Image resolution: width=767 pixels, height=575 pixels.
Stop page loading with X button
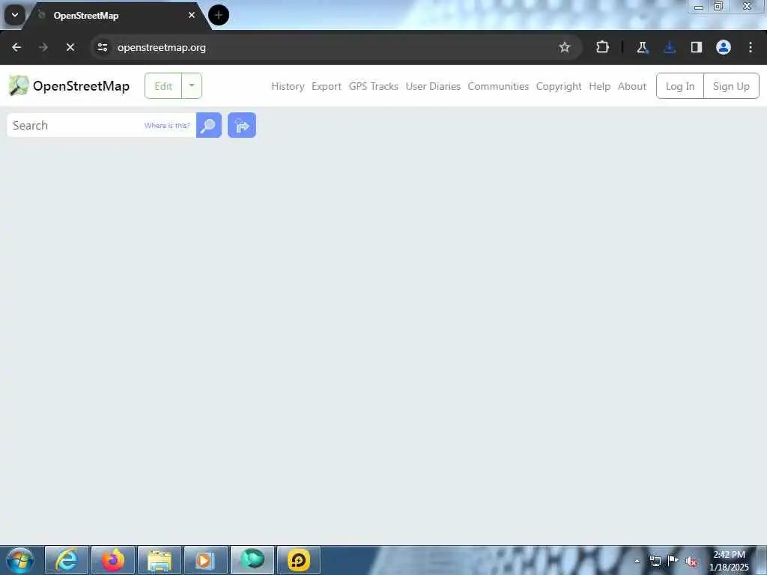click(x=70, y=47)
